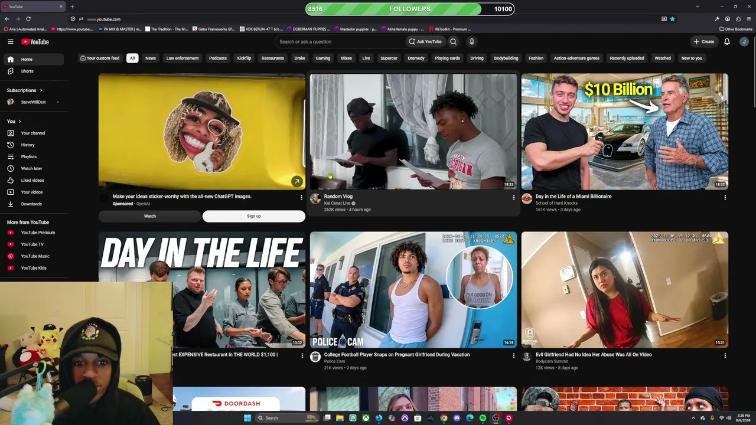Open more options for Random Vlog video
The image size is (756, 425).
(513, 198)
